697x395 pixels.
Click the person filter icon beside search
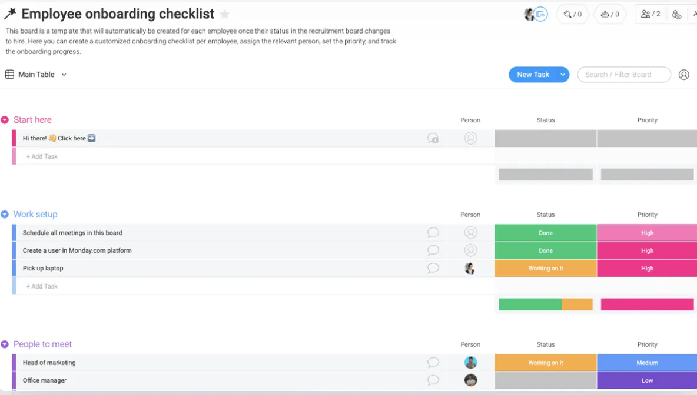[683, 75]
